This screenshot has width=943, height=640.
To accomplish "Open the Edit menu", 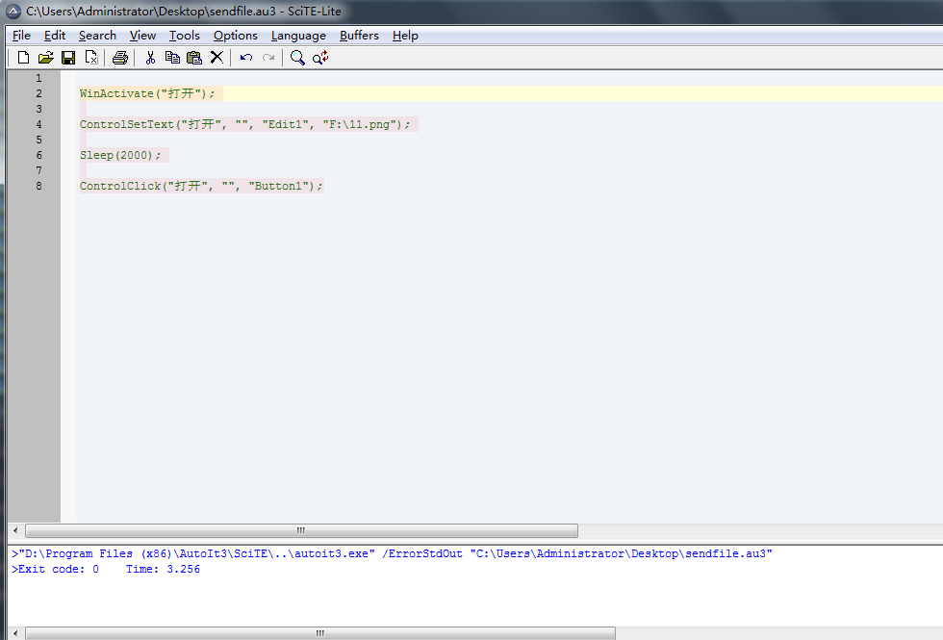I will pos(55,36).
